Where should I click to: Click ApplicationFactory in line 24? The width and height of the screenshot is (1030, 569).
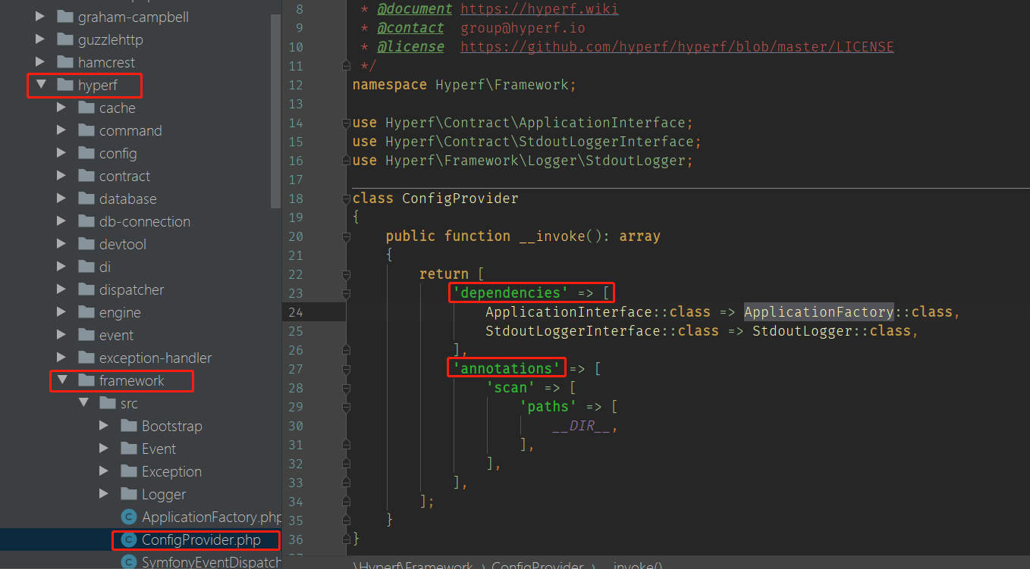click(818, 312)
